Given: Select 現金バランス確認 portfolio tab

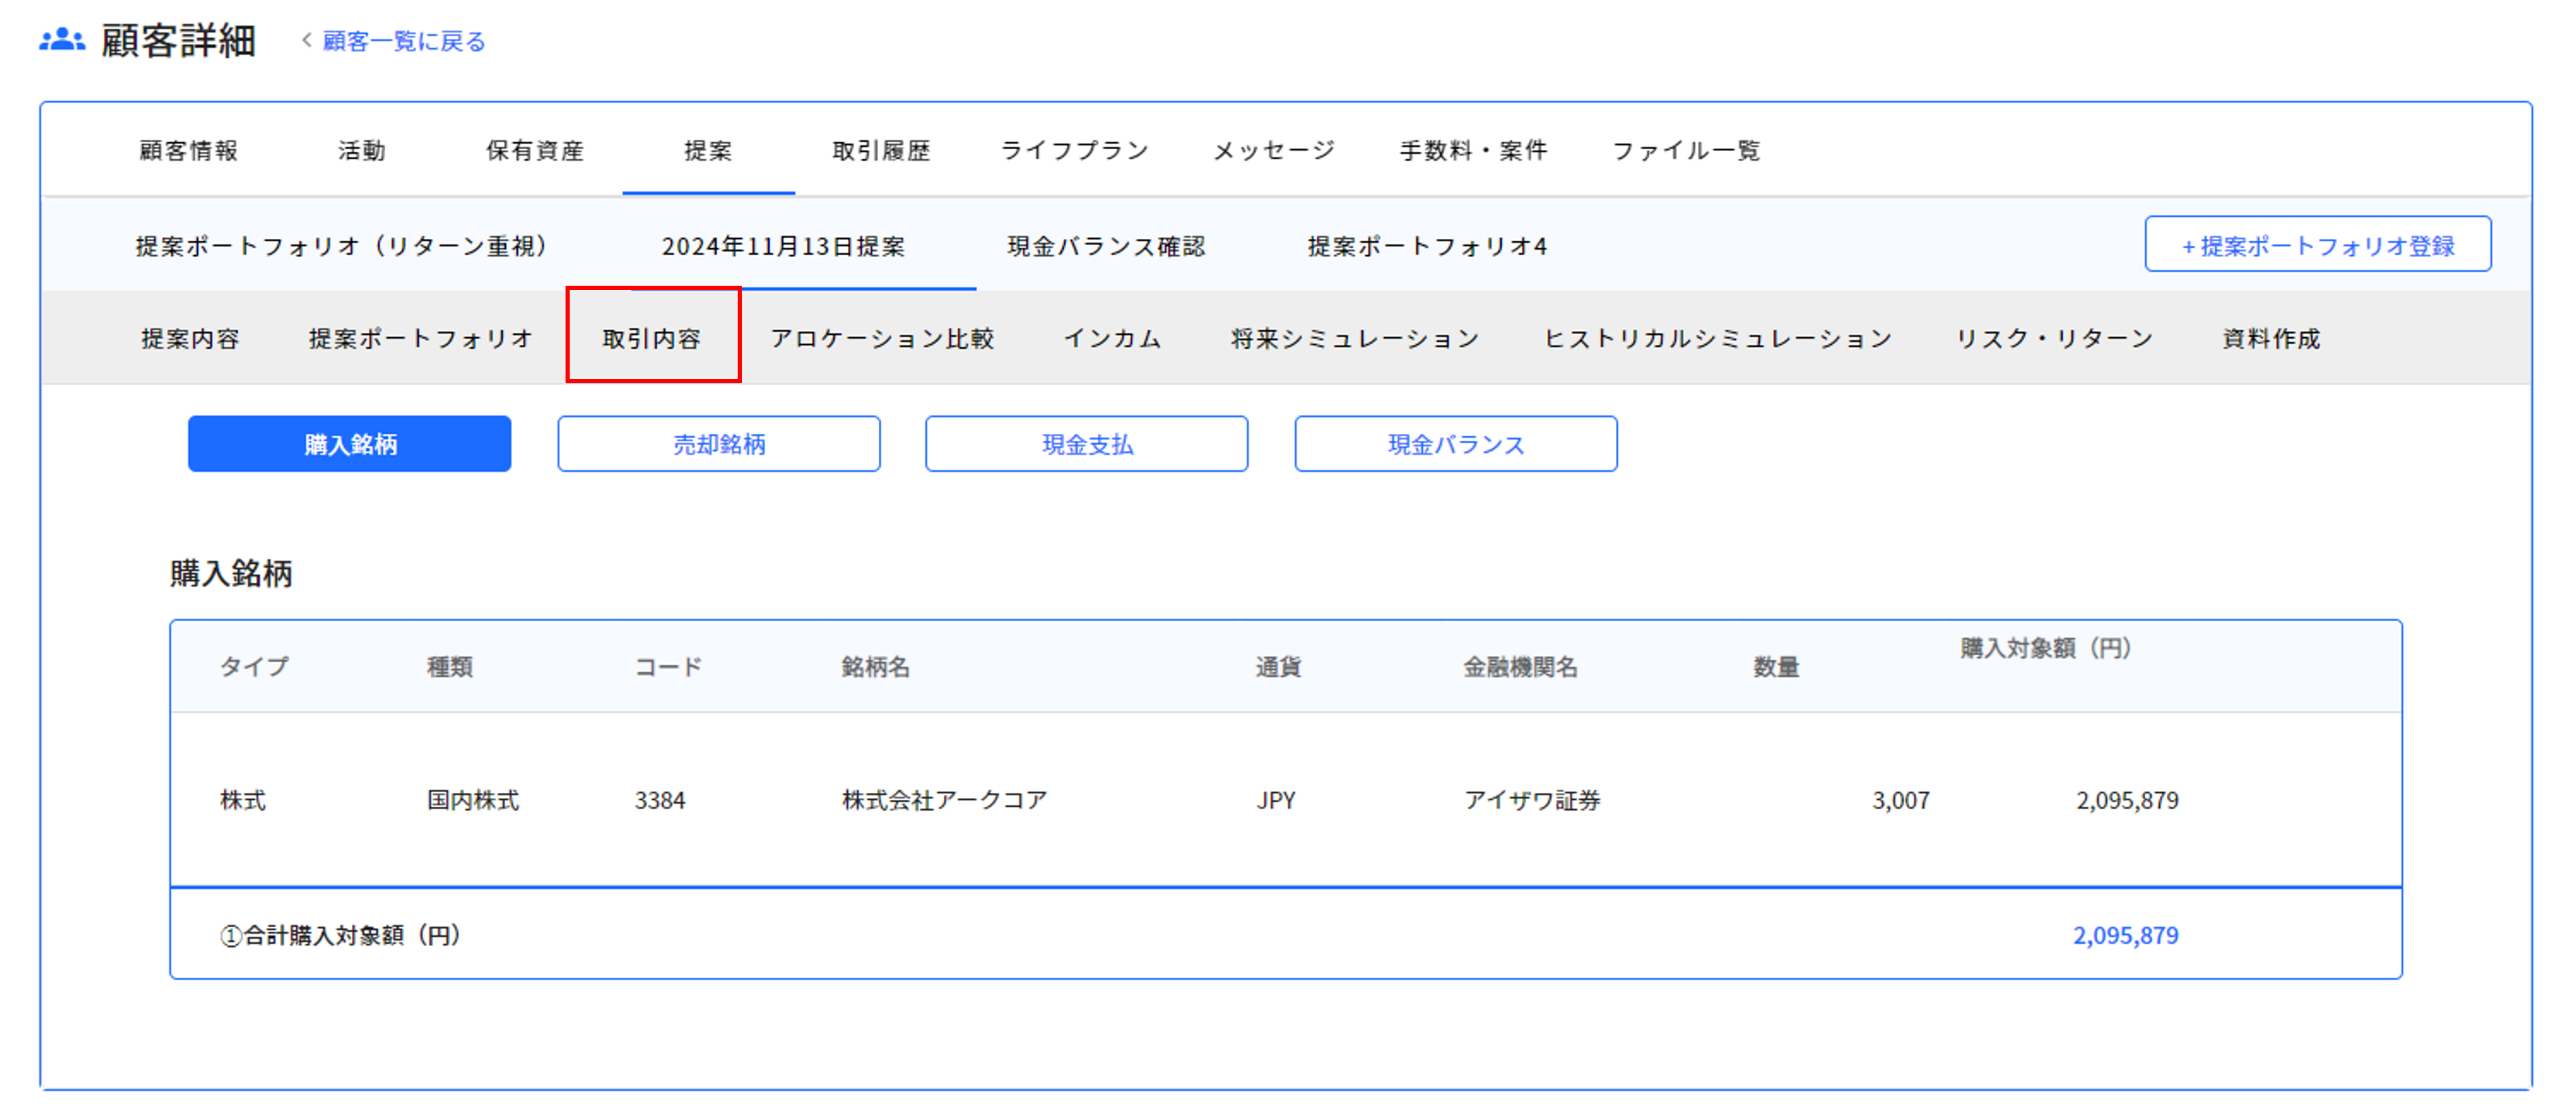Looking at the screenshot, I should point(1106,246).
